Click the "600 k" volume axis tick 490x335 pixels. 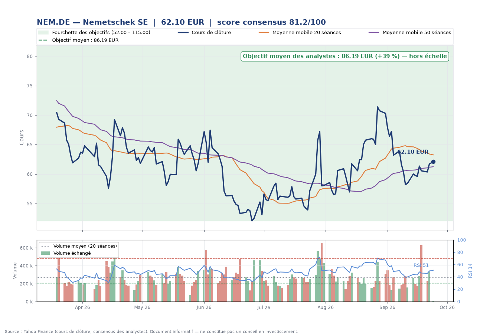coord(26,248)
